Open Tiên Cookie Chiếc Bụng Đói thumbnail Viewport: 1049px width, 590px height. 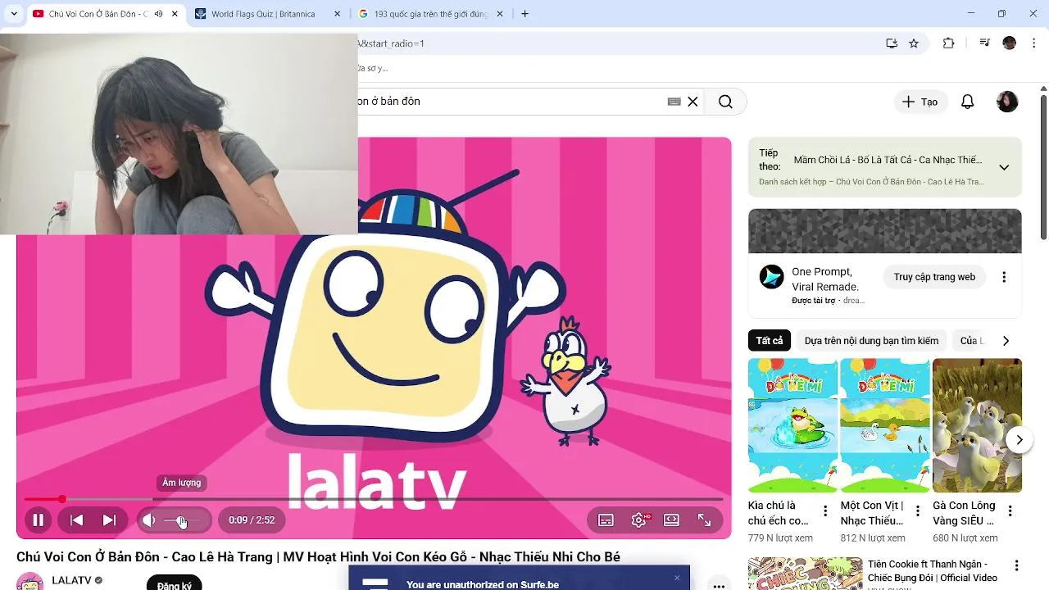(805, 574)
